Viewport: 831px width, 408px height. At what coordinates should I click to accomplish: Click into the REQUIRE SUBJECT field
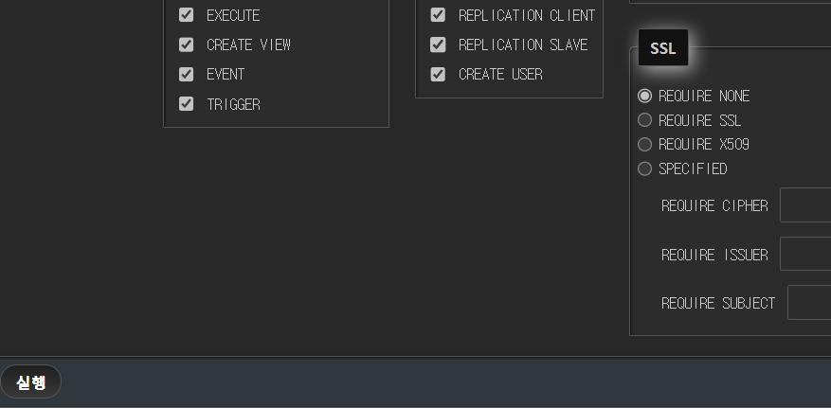pos(810,303)
